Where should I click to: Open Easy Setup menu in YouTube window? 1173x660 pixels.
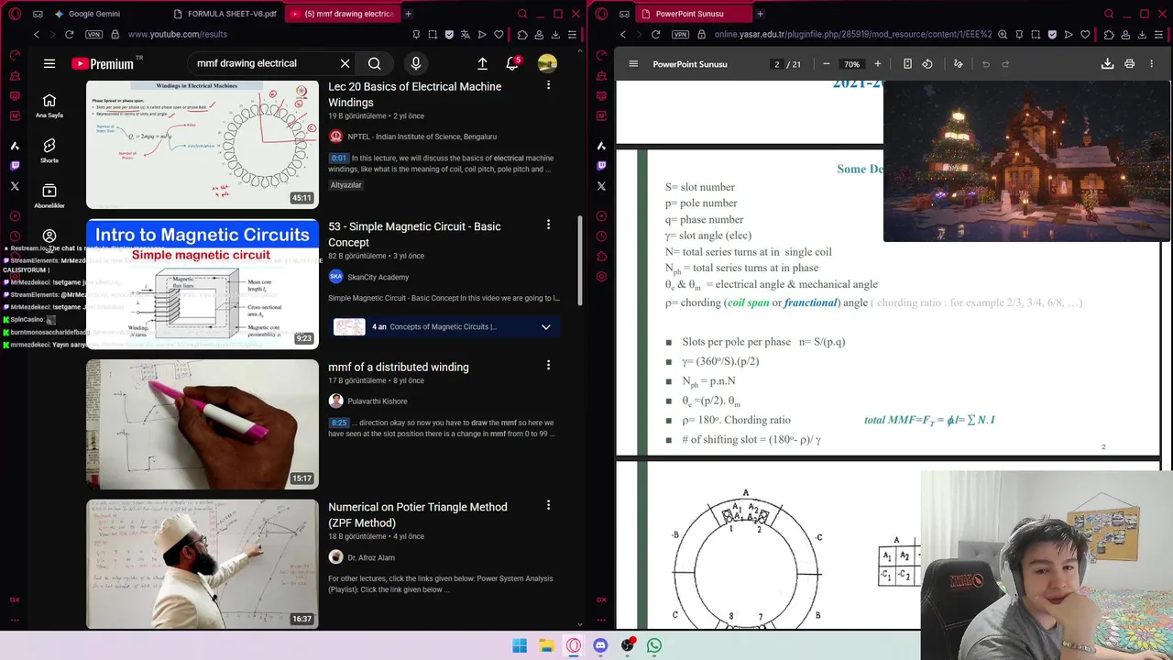click(x=572, y=35)
